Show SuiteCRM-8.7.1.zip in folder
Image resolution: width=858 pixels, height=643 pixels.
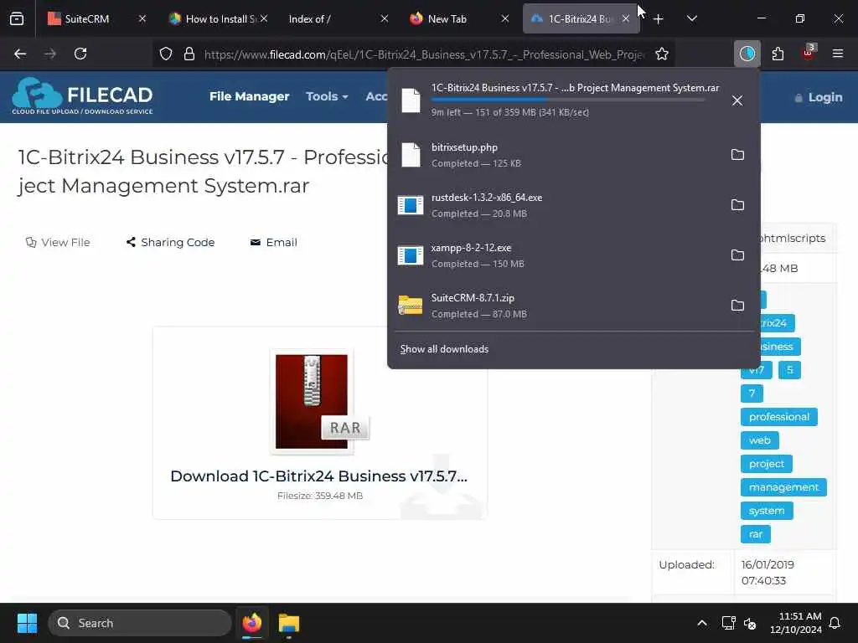coord(737,306)
